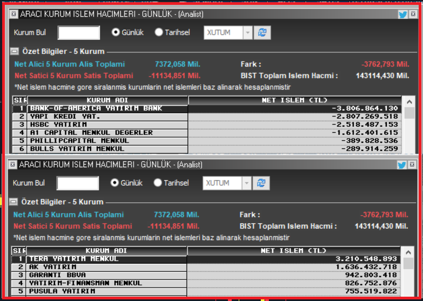The height and width of the screenshot is (301, 423).
Task: Select the HSBC YATIRIM row
Action: click(207, 125)
